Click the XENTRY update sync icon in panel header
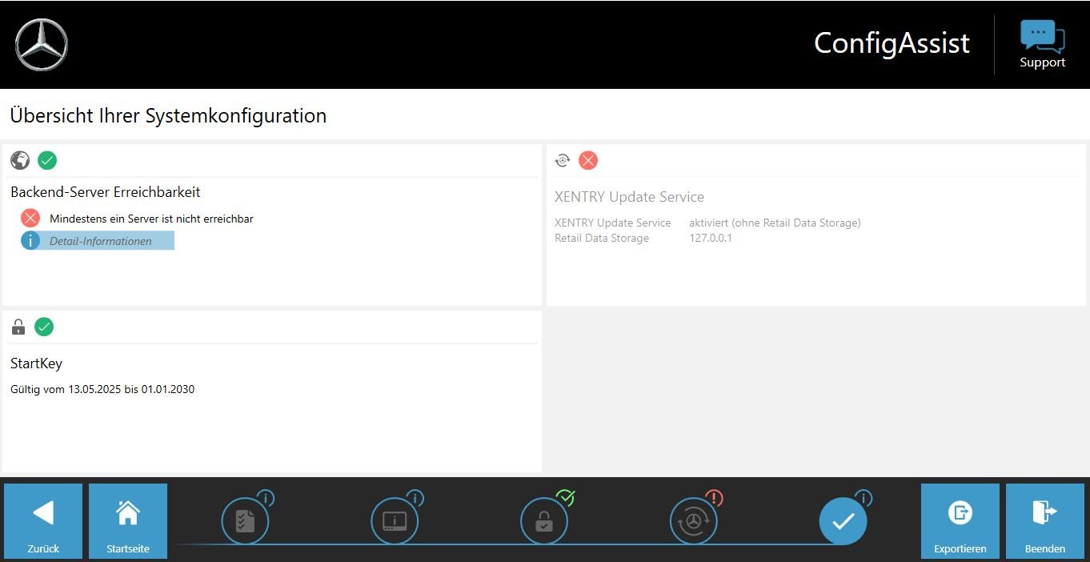This screenshot has width=1090, height=562. click(x=563, y=160)
